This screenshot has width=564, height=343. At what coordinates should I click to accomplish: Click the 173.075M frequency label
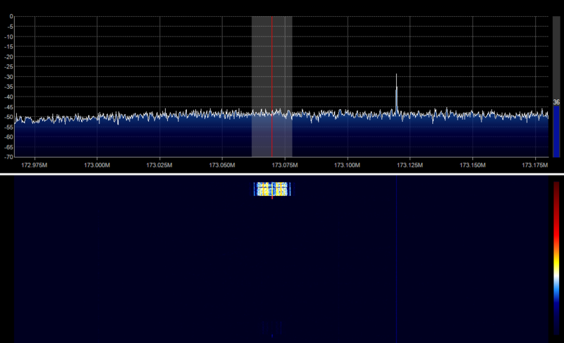coord(285,166)
